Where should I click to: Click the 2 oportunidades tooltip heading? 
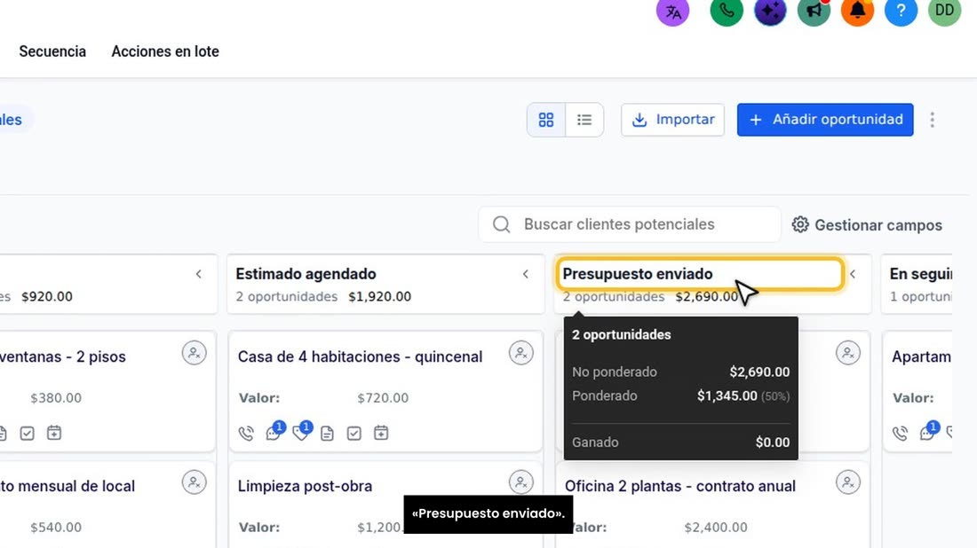621,334
